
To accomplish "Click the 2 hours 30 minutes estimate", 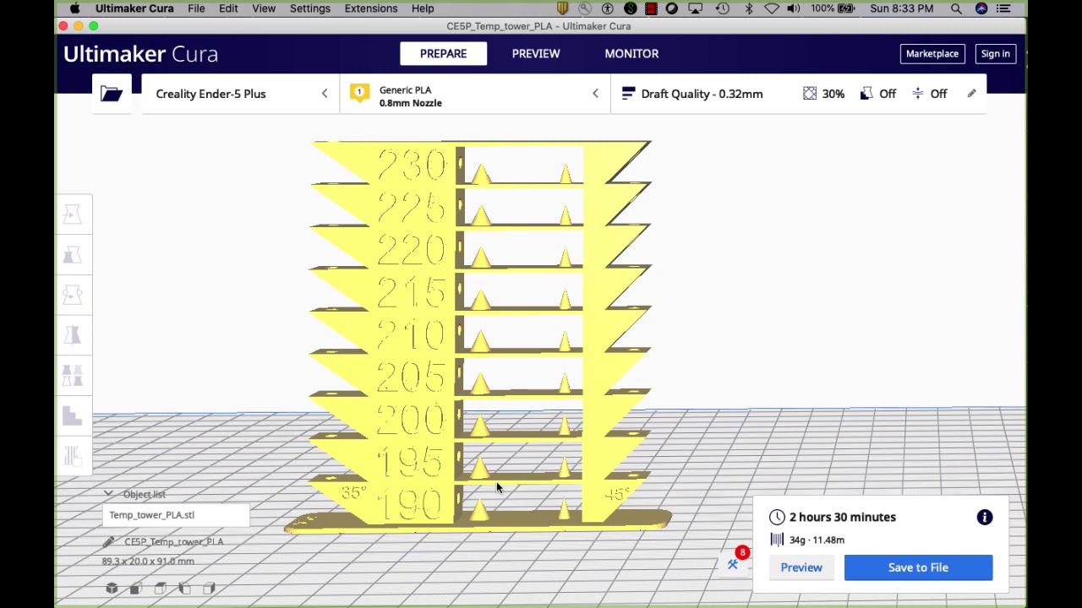I will coord(843,517).
